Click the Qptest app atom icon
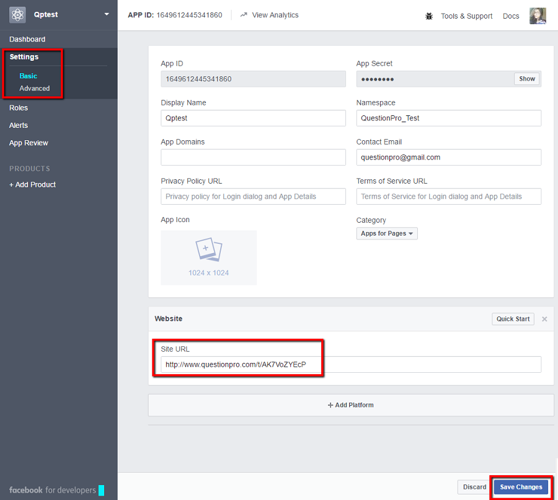Viewport: 558px width, 500px height. pos(17,15)
